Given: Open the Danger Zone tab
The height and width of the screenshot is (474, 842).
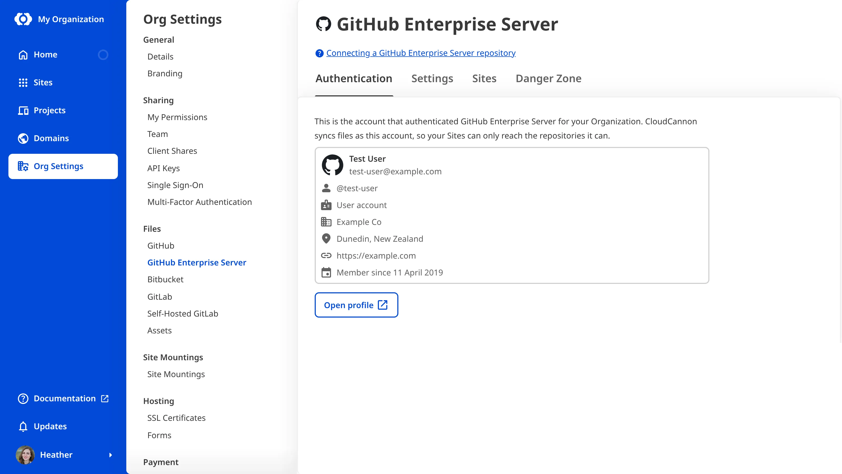Looking at the screenshot, I should pyautogui.click(x=548, y=78).
